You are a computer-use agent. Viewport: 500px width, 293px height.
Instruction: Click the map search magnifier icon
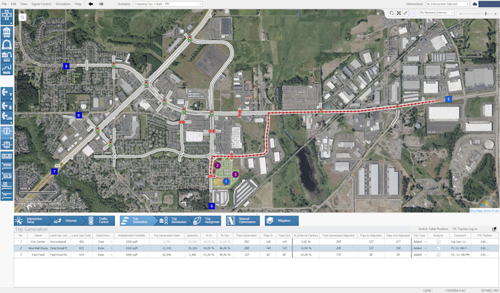click(22, 17)
